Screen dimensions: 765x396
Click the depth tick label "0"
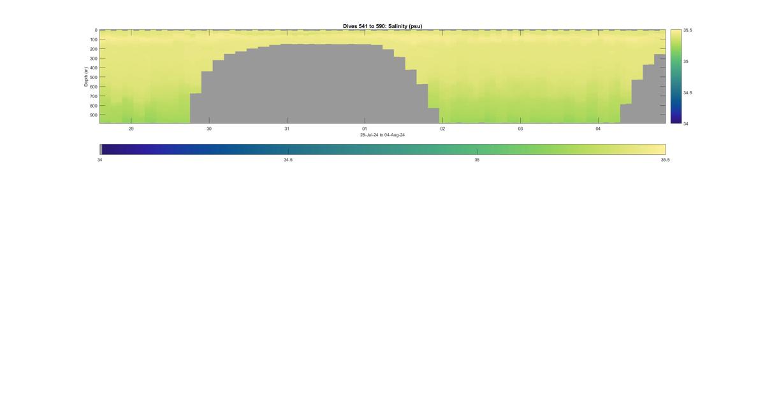96,30
